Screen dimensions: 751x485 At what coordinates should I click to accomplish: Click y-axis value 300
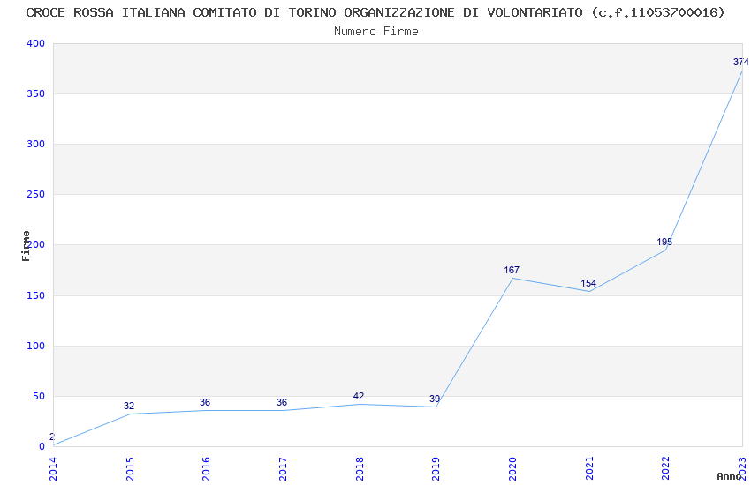[35, 144]
